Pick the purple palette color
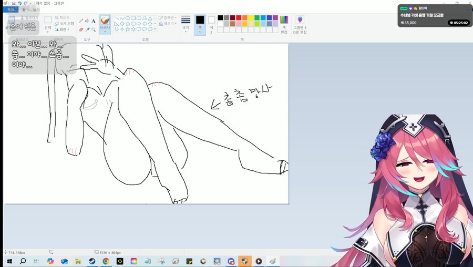 pos(275,18)
